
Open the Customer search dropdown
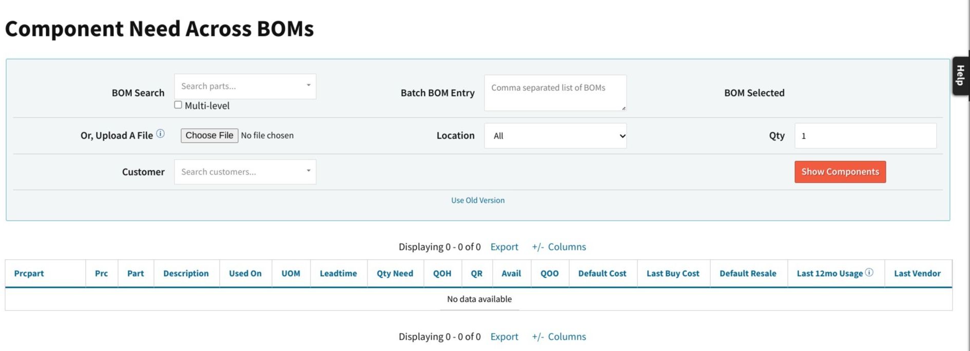click(245, 172)
